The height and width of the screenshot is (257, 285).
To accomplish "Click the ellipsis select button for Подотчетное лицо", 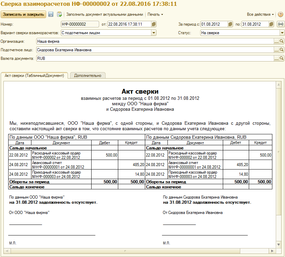I will (276, 50).
